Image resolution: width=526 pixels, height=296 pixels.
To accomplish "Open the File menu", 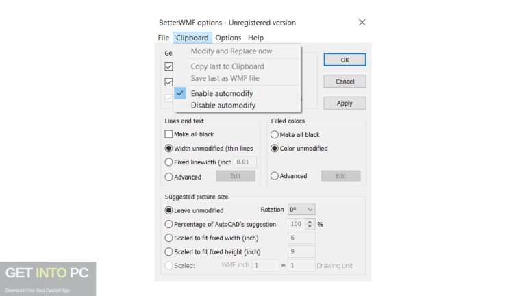I will [x=163, y=38].
